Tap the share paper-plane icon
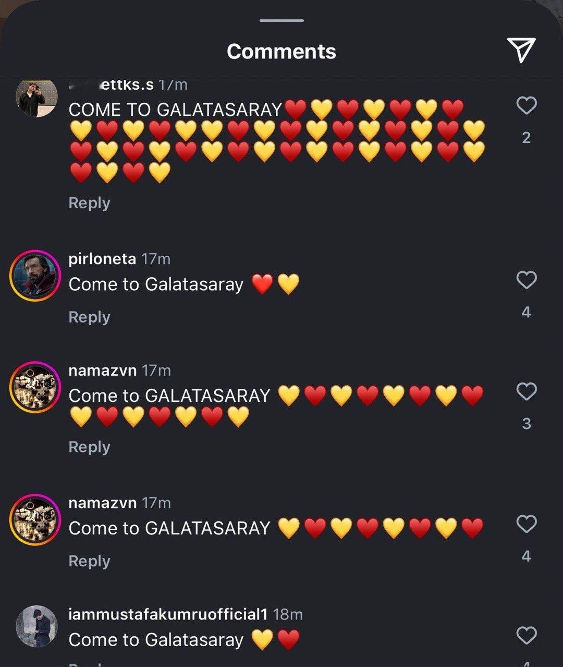 pos(521,51)
